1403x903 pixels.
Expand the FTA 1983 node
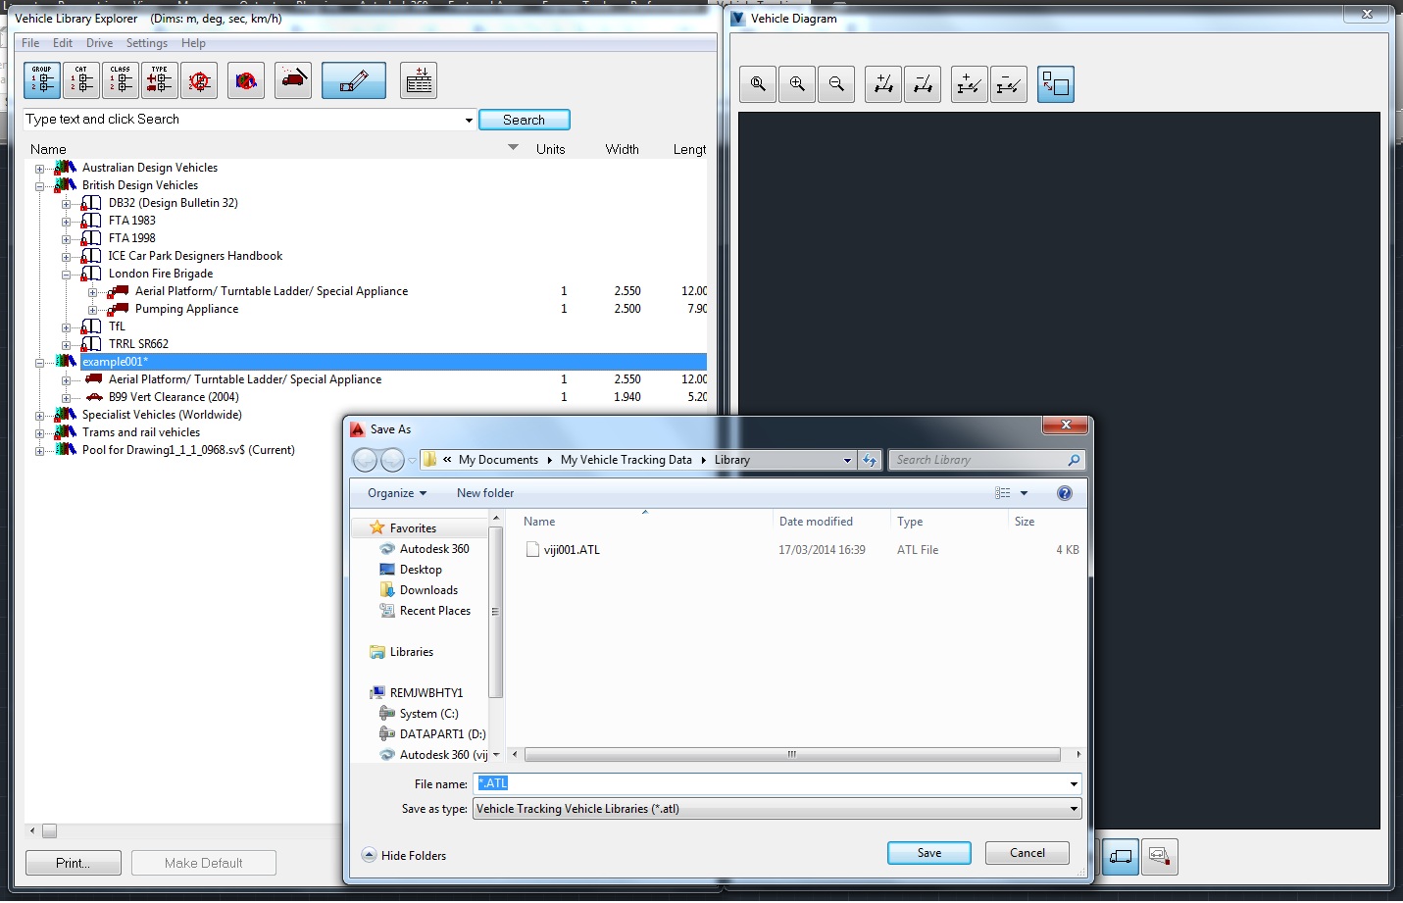click(x=67, y=222)
